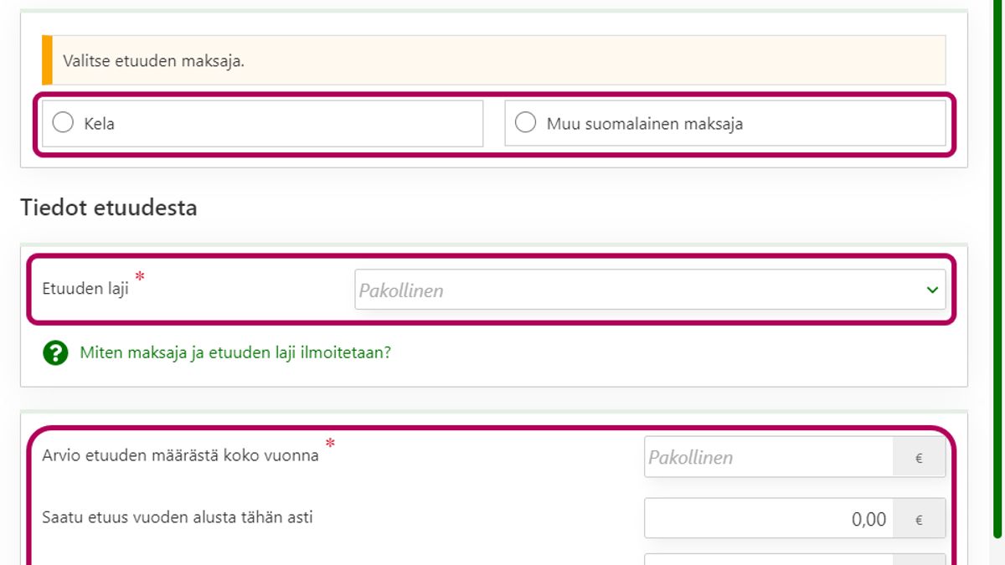1005x565 pixels.
Task: Click the partially visible input field at the bottom
Action: point(768,559)
